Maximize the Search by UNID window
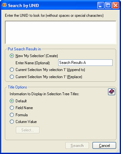Viewport: 121px width, 154px height. pos(108,5)
